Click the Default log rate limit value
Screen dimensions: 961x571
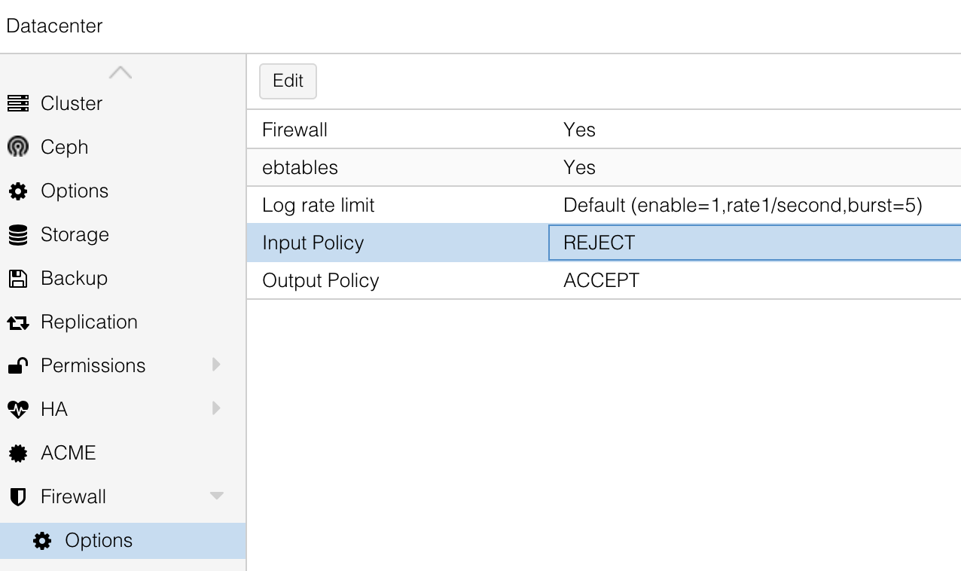click(x=743, y=205)
